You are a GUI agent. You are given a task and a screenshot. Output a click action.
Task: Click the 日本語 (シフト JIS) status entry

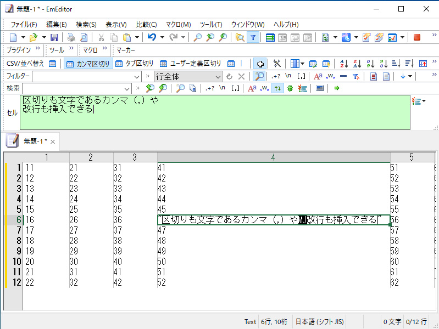319,322
